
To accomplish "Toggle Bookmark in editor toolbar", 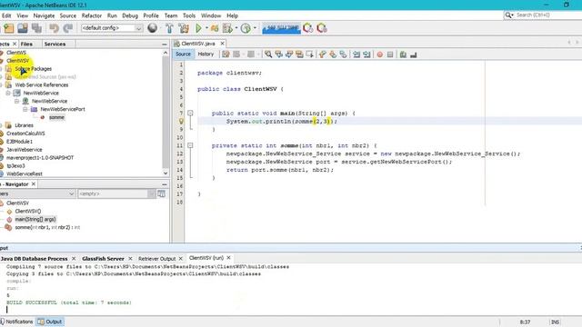I will 344,54.
